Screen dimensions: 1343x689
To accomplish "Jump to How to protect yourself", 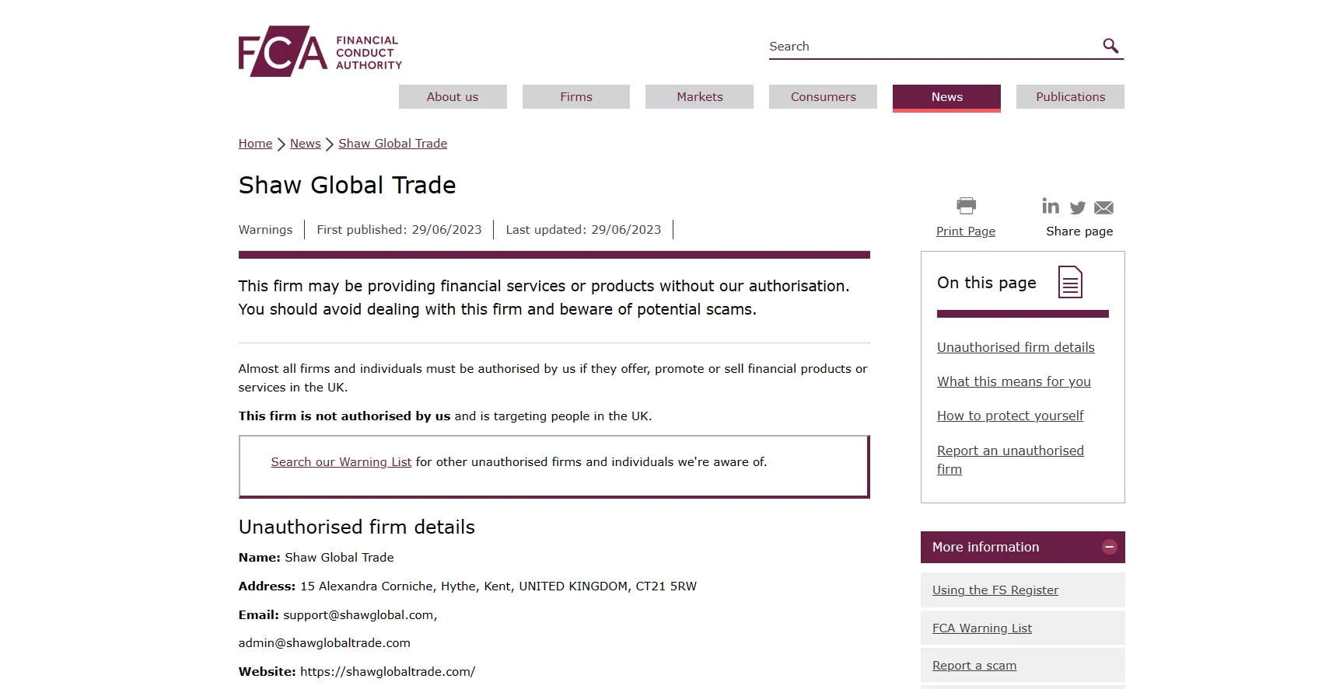I will (1010, 416).
